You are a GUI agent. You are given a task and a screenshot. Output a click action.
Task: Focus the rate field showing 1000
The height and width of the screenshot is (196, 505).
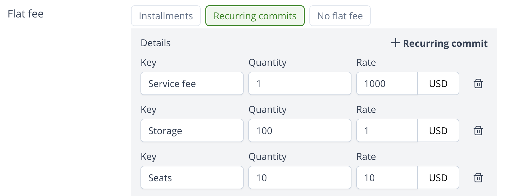387,83
